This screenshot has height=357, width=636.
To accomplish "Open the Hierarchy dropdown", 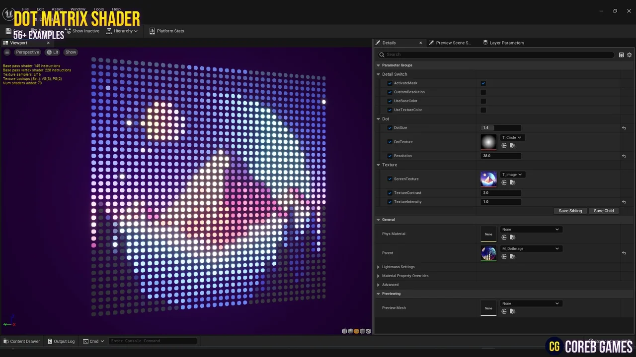I will pyautogui.click(x=123, y=31).
